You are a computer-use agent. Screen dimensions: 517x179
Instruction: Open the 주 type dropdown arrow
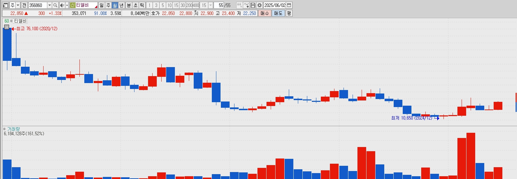click(18, 5)
